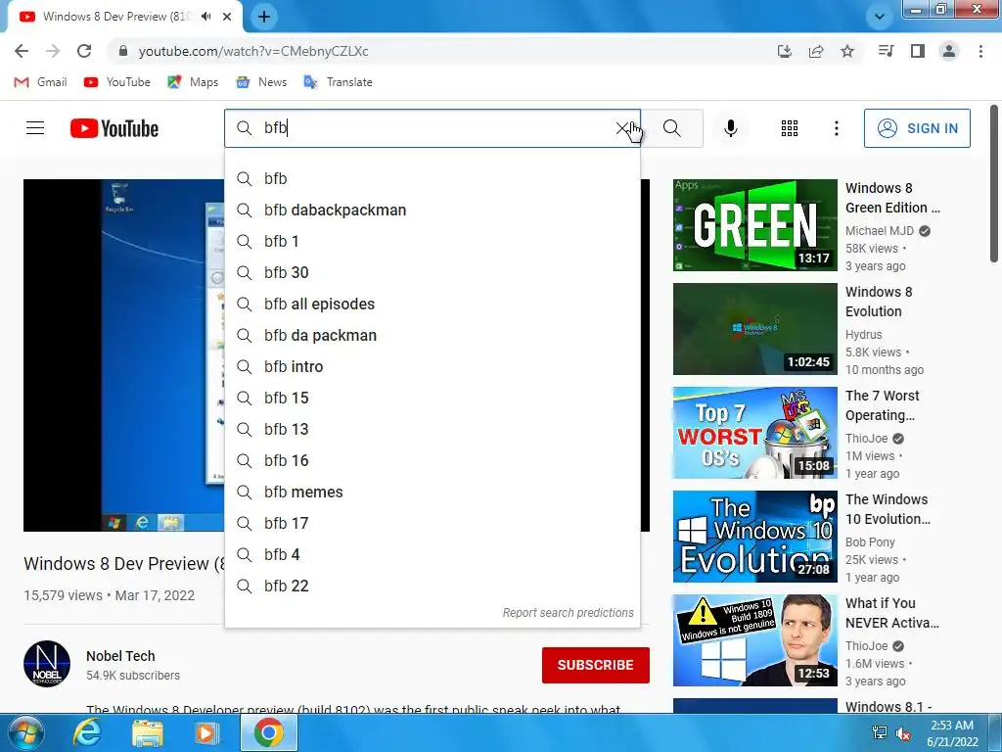Select suggestion 'bfb da packman'
1002x752 pixels.
point(432,336)
